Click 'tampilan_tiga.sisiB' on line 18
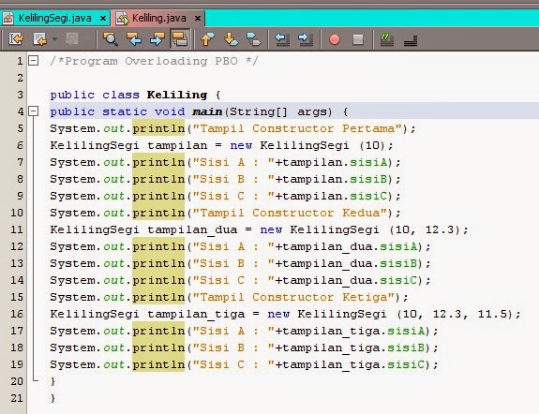Screen dimensions: 539x414 (353, 347)
